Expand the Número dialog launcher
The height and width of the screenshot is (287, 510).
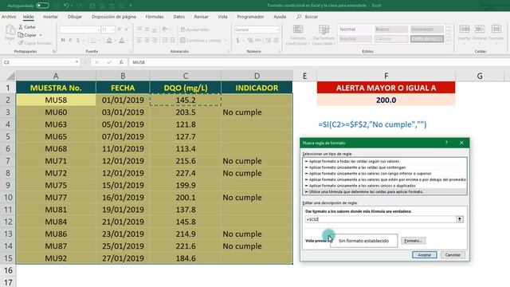click(280, 51)
